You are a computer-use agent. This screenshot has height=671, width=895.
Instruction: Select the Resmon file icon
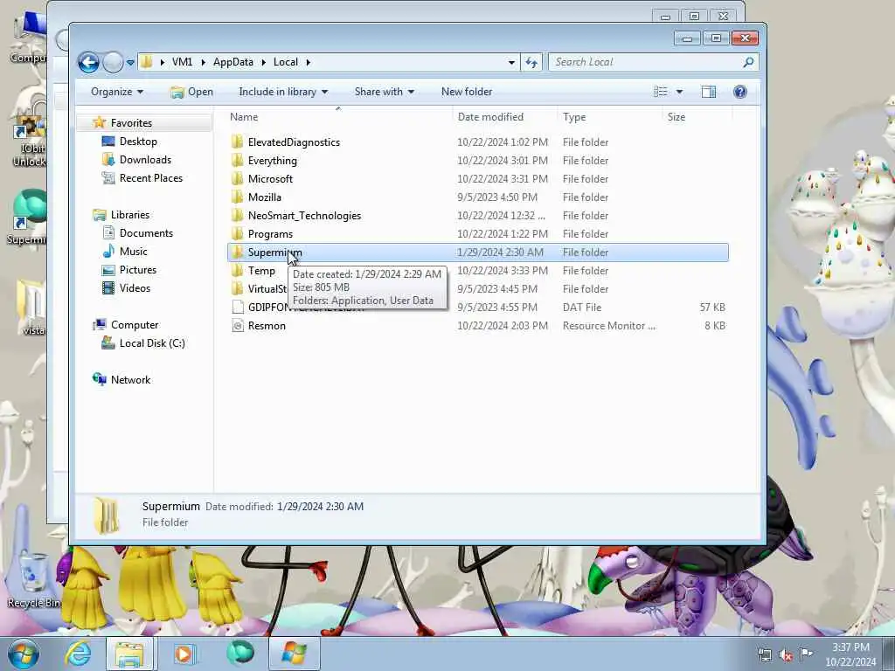[238, 325]
